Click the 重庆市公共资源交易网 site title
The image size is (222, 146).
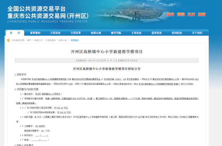click(x=48, y=16)
